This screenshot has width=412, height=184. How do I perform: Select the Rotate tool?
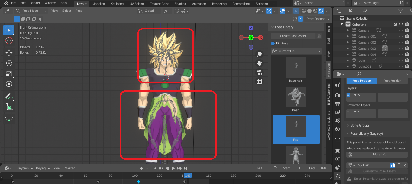pos(9,63)
